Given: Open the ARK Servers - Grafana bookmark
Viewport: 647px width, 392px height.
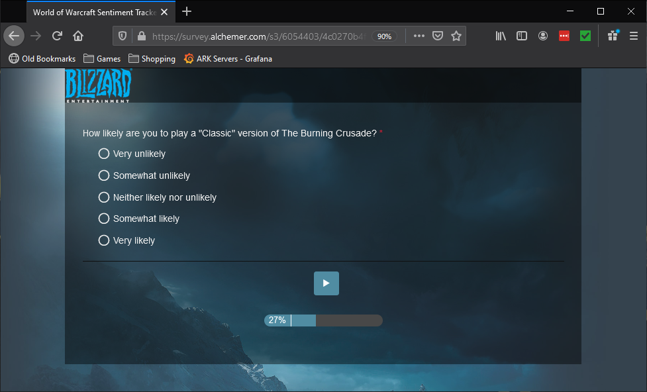Looking at the screenshot, I should tap(228, 59).
